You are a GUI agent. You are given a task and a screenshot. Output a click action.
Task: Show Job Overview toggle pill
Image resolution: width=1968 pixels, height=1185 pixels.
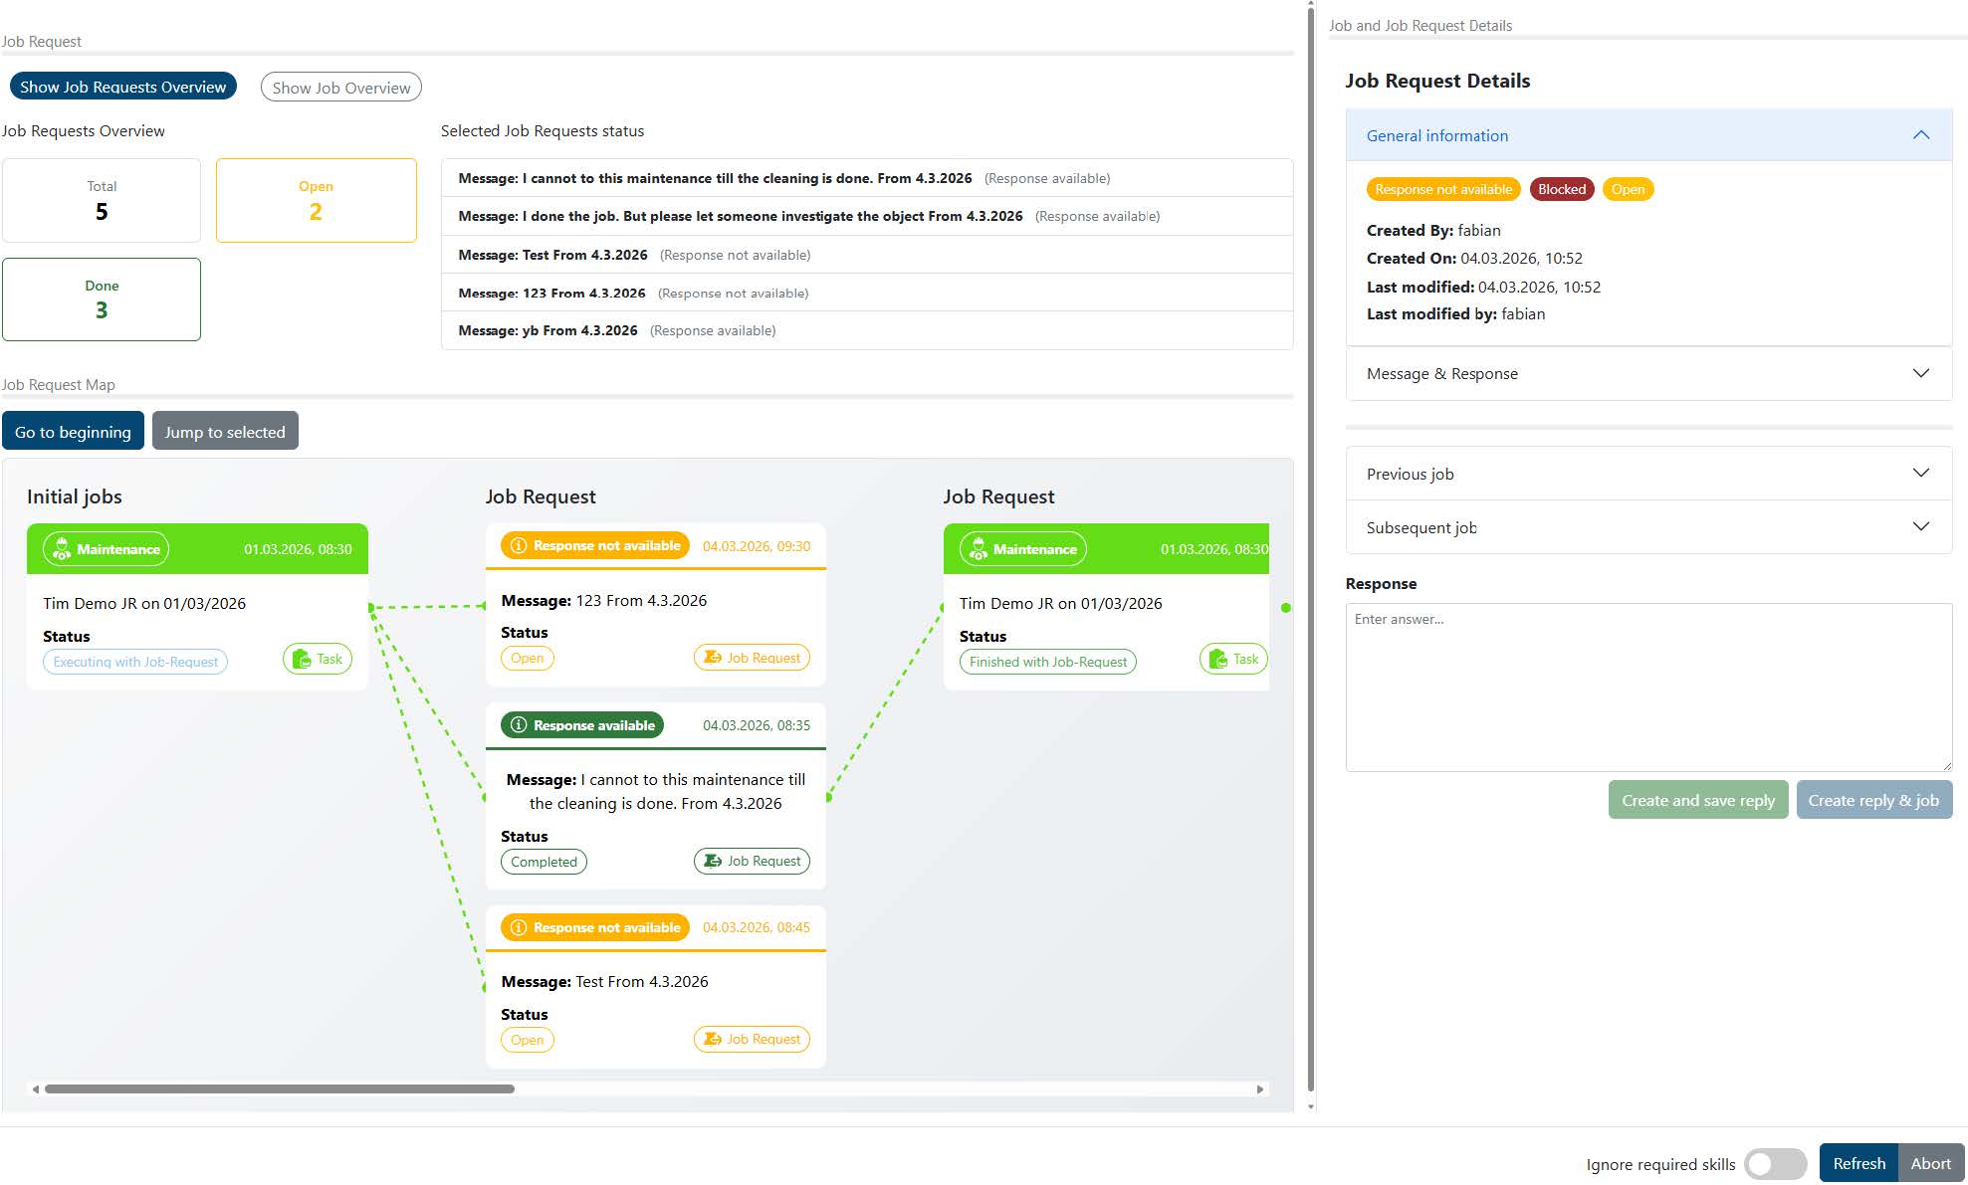340,88
